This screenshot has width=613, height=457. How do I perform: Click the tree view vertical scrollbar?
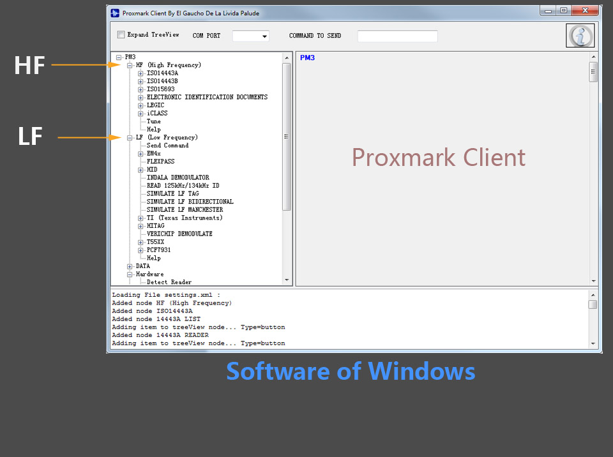tap(287, 137)
